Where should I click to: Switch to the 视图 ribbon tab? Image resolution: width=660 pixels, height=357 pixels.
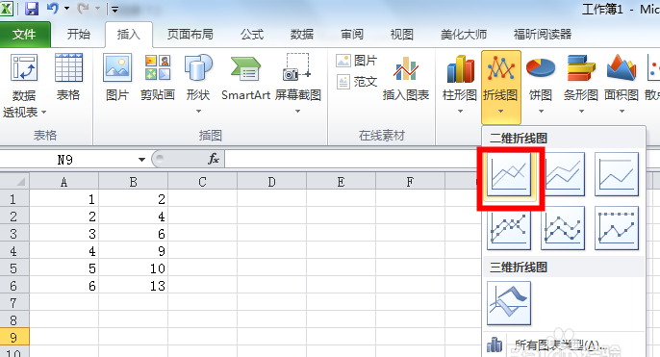click(402, 34)
